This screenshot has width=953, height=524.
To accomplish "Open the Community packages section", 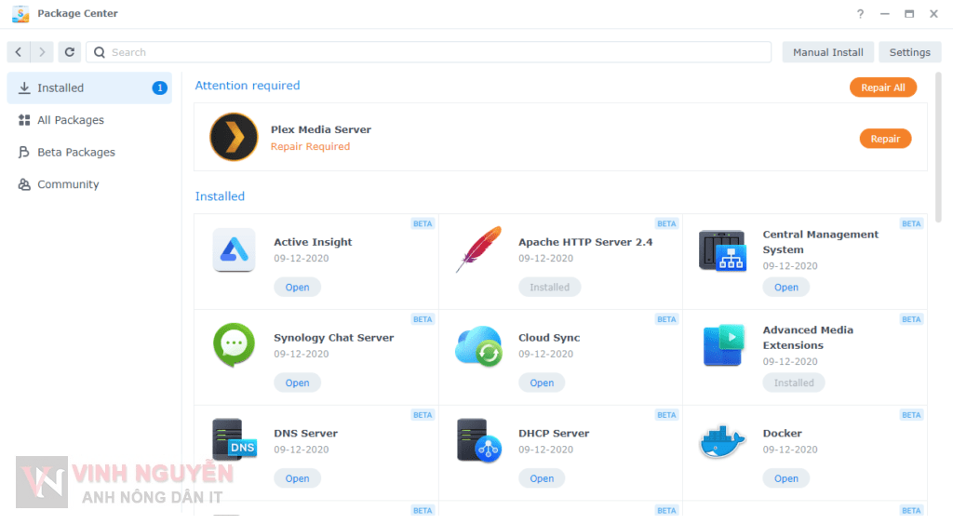I will tap(67, 184).
